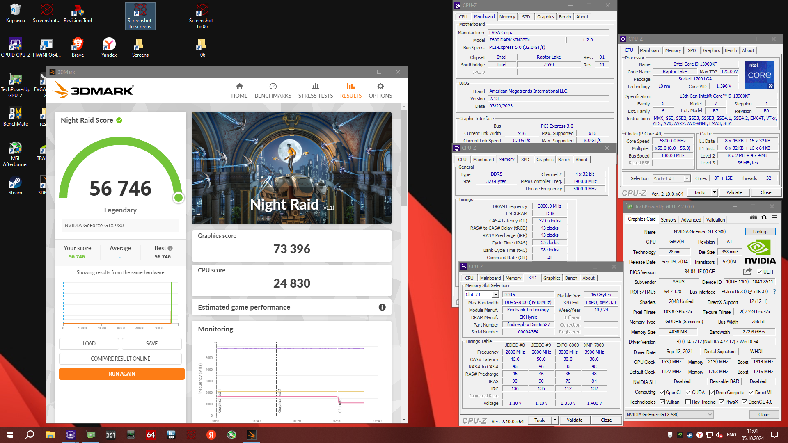This screenshot has height=443, width=788.
Task: Select the 06 folder on the desktop
Action: 202,47
